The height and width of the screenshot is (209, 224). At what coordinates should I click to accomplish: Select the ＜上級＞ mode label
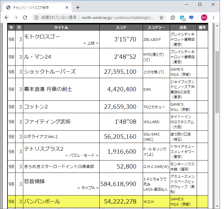(x=91, y=43)
